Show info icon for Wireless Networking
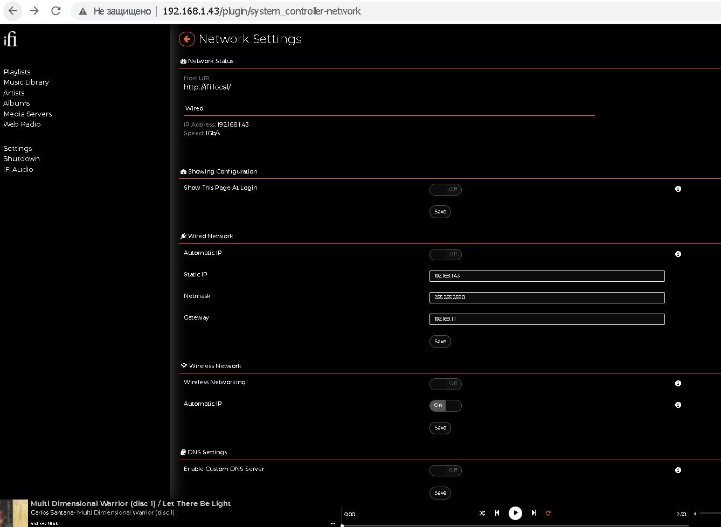Image resolution: width=721 pixels, height=527 pixels. click(x=678, y=383)
